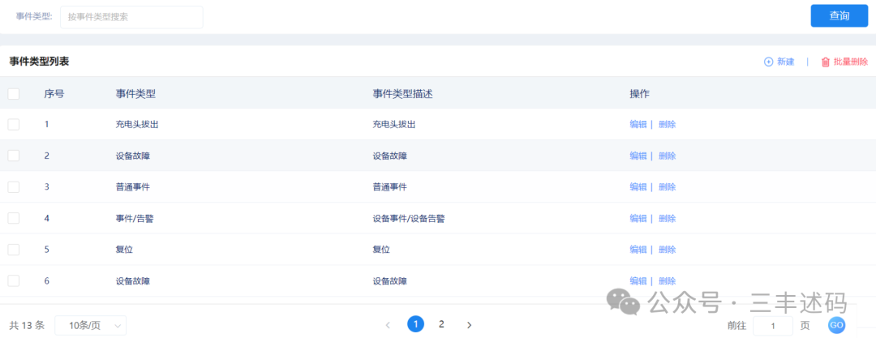Click 编辑 for 普通事件 row
This screenshot has height=338, width=876.
click(x=638, y=187)
